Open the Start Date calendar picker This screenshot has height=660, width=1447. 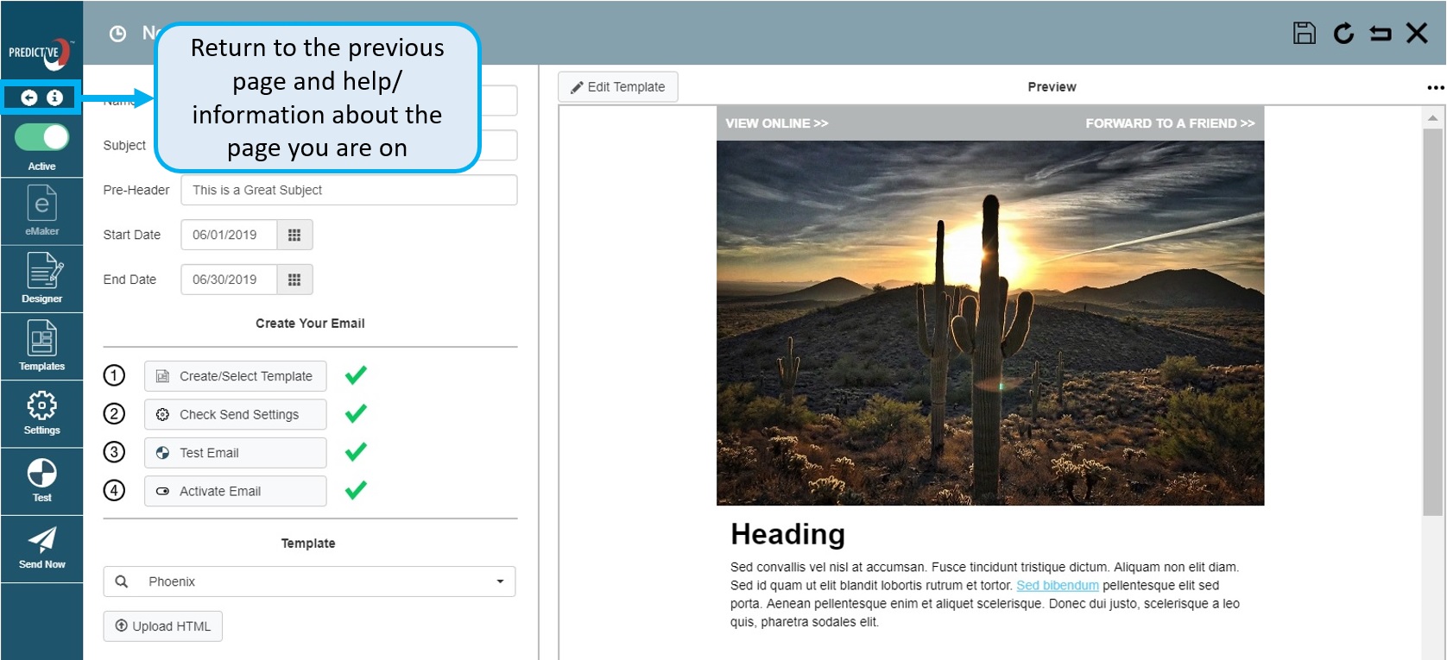pyautogui.click(x=294, y=235)
